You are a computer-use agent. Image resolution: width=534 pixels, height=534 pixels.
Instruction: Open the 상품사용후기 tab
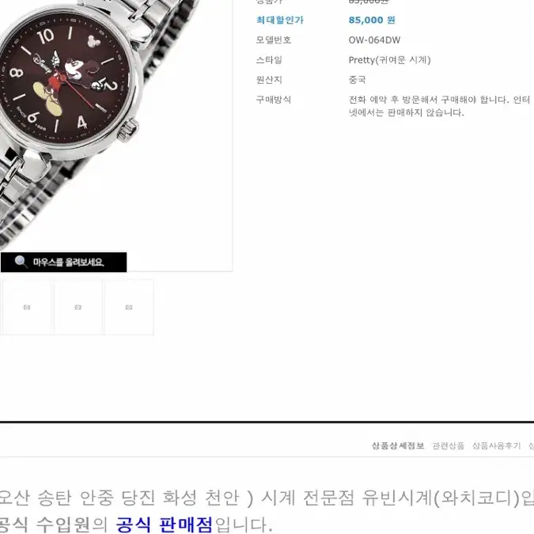(x=496, y=445)
